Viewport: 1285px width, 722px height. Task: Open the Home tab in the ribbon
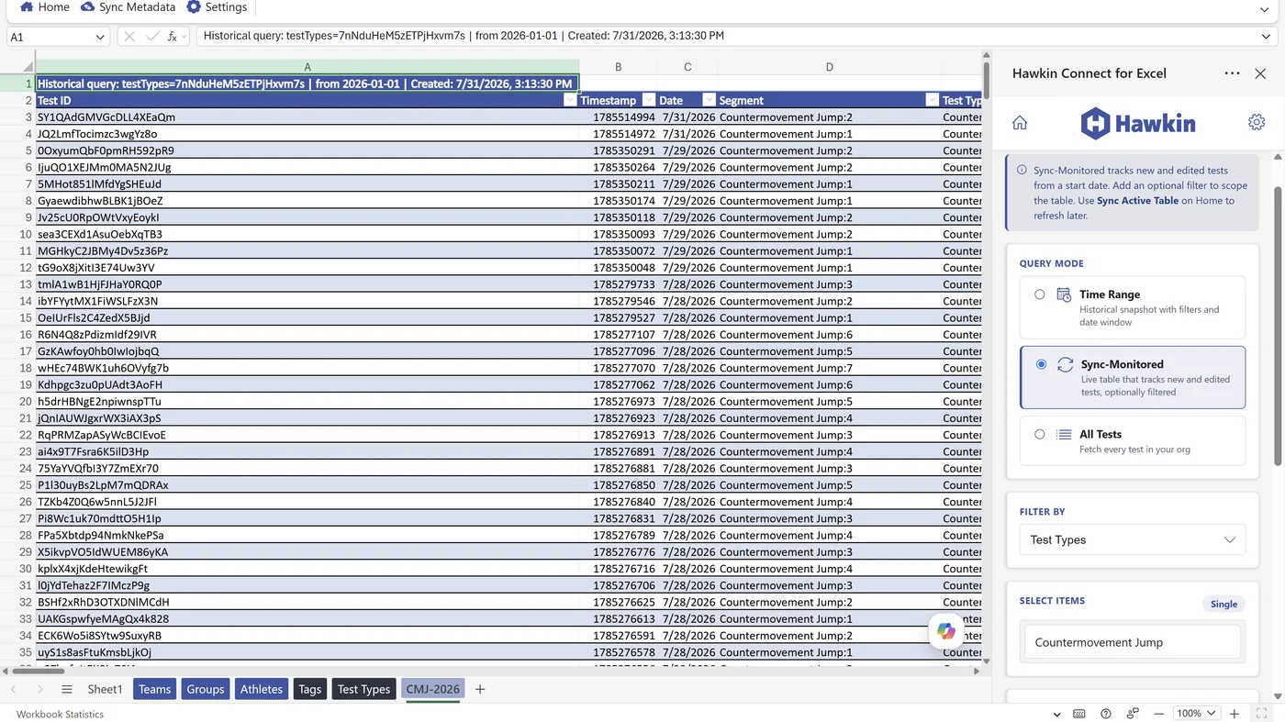(44, 7)
